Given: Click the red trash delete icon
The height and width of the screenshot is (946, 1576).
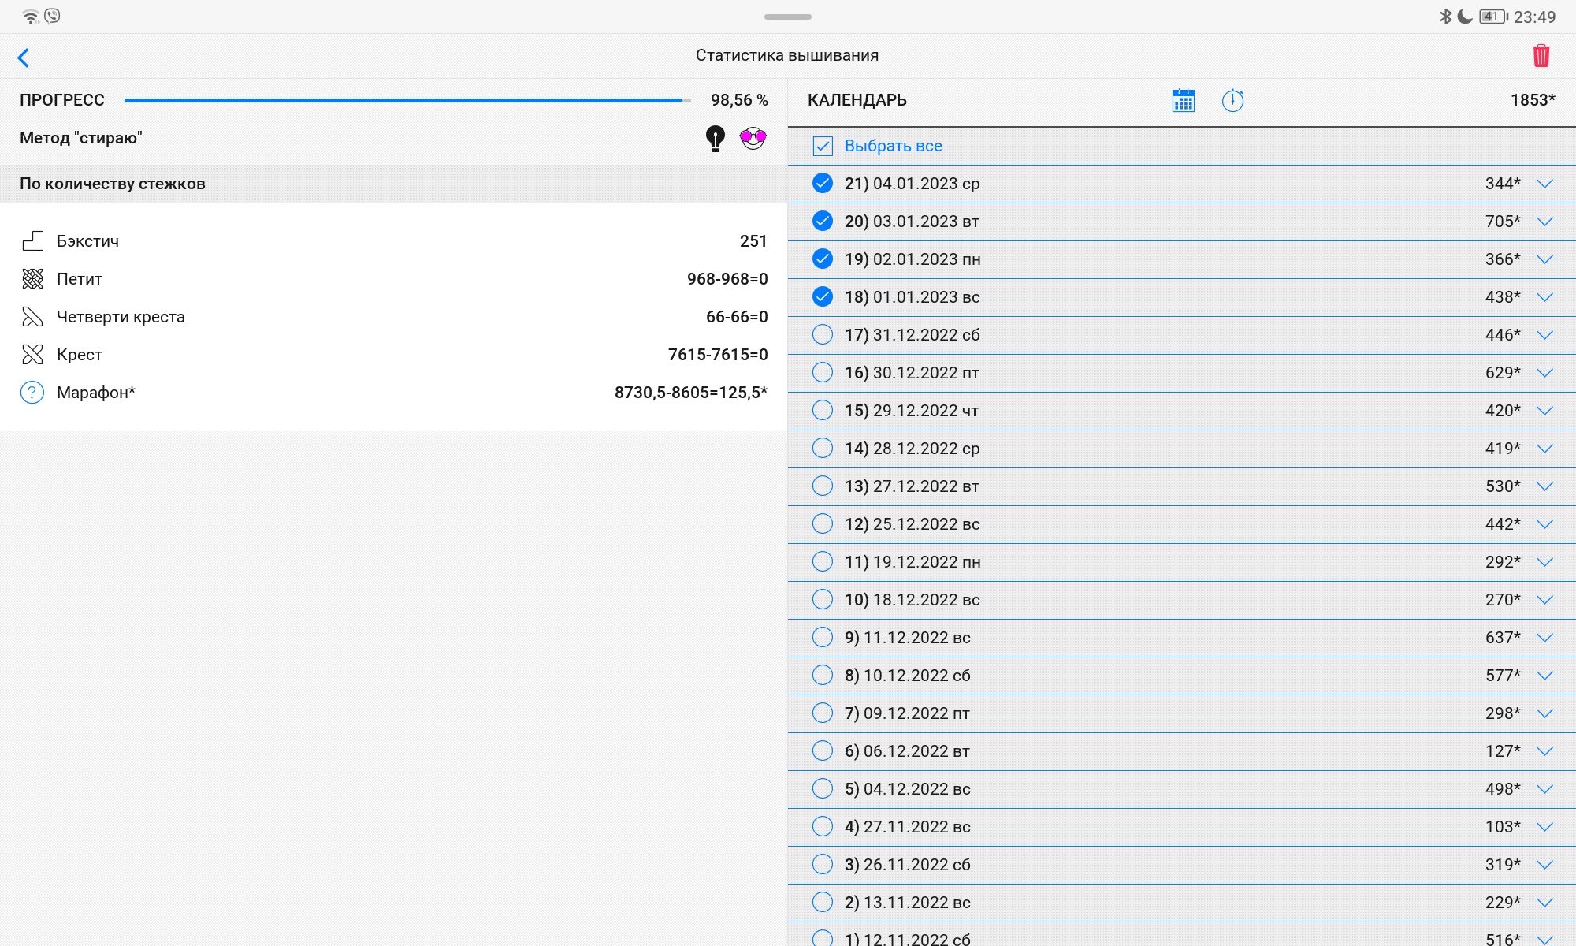Looking at the screenshot, I should [1541, 56].
